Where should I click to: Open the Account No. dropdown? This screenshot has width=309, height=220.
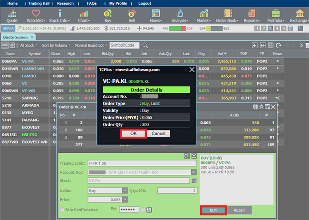(x=193, y=172)
